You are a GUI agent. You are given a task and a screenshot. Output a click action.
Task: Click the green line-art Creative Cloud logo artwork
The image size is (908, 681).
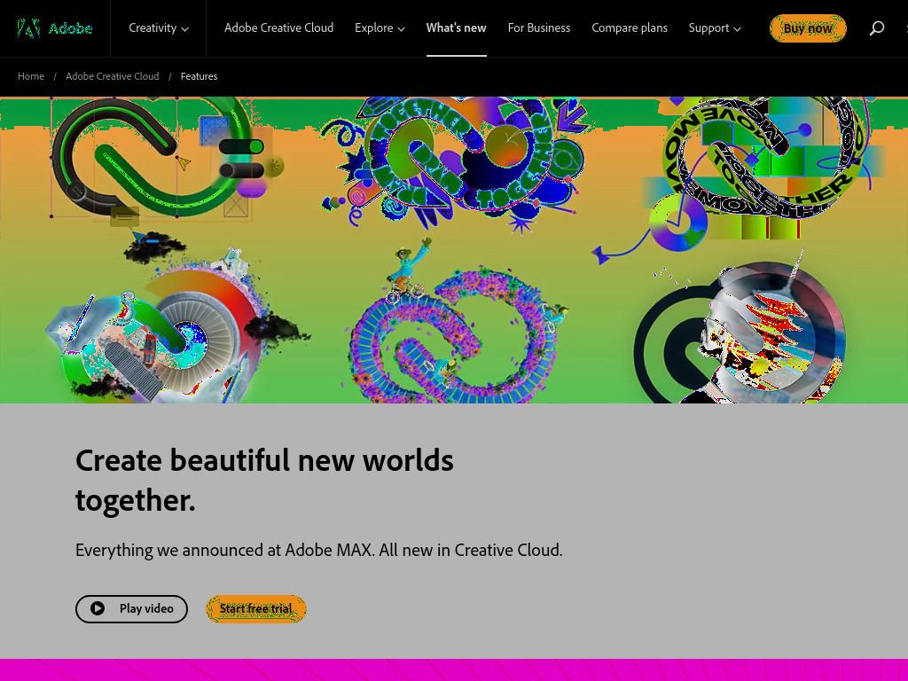coord(158,158)
